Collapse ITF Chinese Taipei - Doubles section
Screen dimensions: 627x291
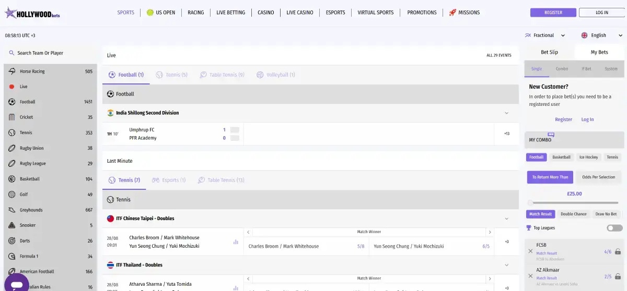tap(506, 219)
